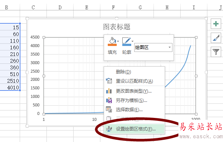Viewport: 223px width, 142px height.
Task: Open the 绘图区 chart element combo box
Action: (153, 47)
